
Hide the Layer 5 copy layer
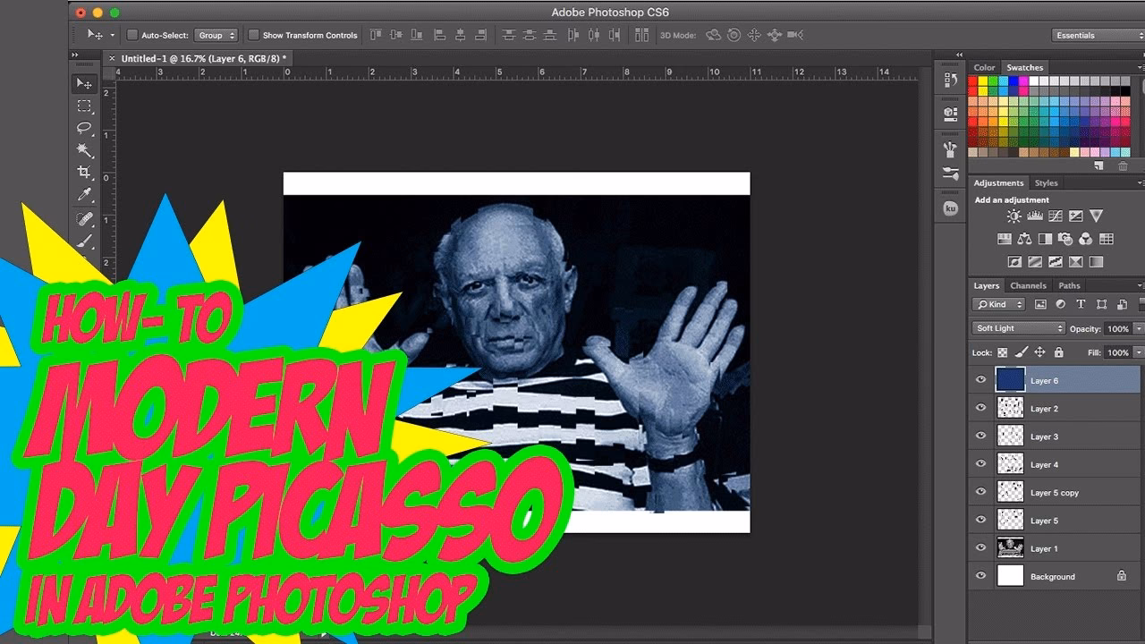(979, 492)
